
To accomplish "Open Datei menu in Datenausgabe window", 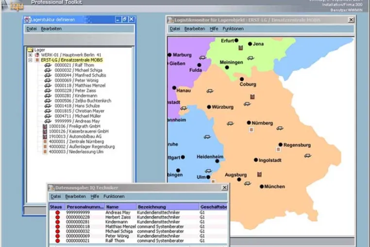I will point(56,196).
